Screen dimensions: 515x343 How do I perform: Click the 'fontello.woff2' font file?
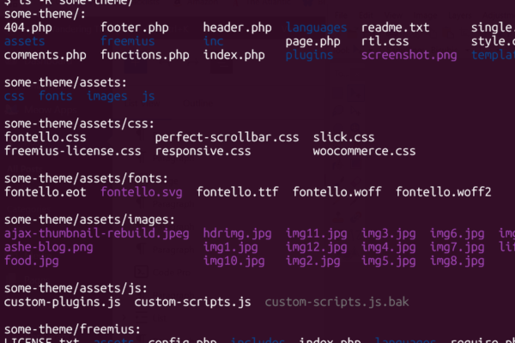443,192
